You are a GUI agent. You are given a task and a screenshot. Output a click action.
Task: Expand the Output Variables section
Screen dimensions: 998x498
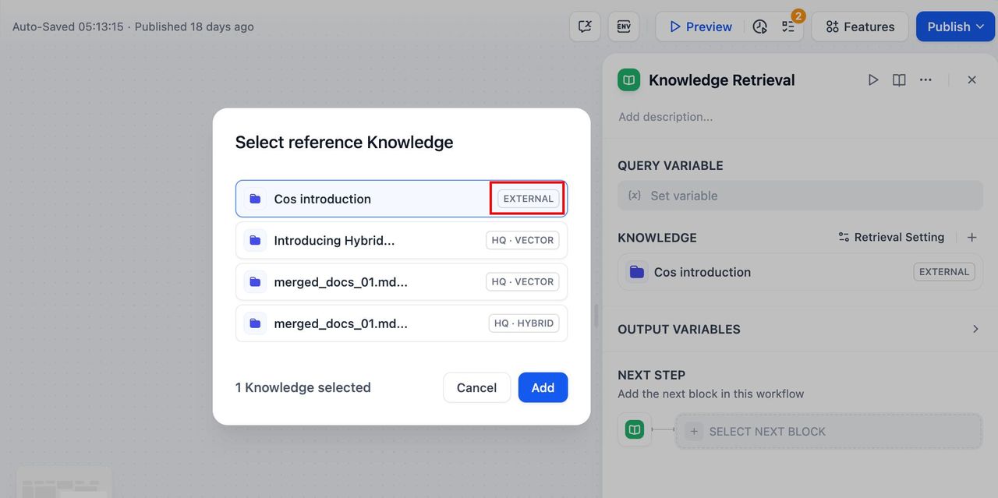point(975,329)
